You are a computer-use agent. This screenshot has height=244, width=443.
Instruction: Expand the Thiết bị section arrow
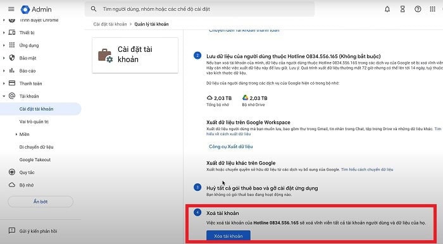[4, 32]
